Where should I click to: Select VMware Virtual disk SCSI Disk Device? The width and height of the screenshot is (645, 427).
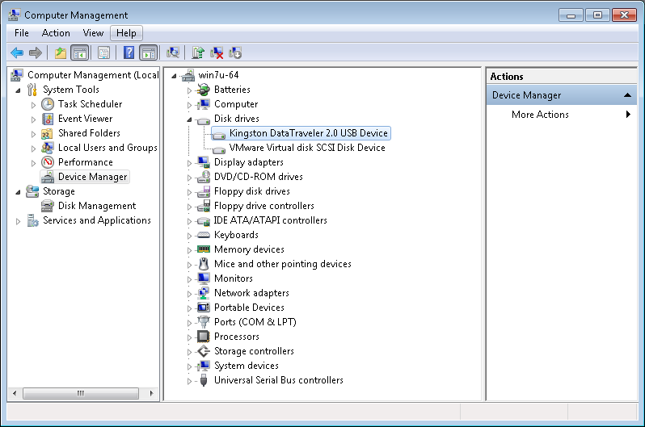click(x=306, y=148)
